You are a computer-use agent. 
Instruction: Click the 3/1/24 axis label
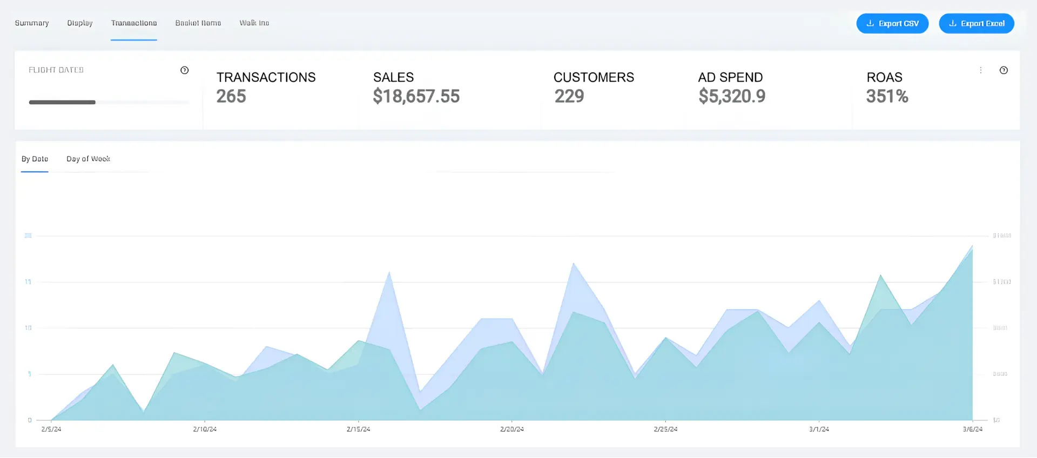(819, 429)
